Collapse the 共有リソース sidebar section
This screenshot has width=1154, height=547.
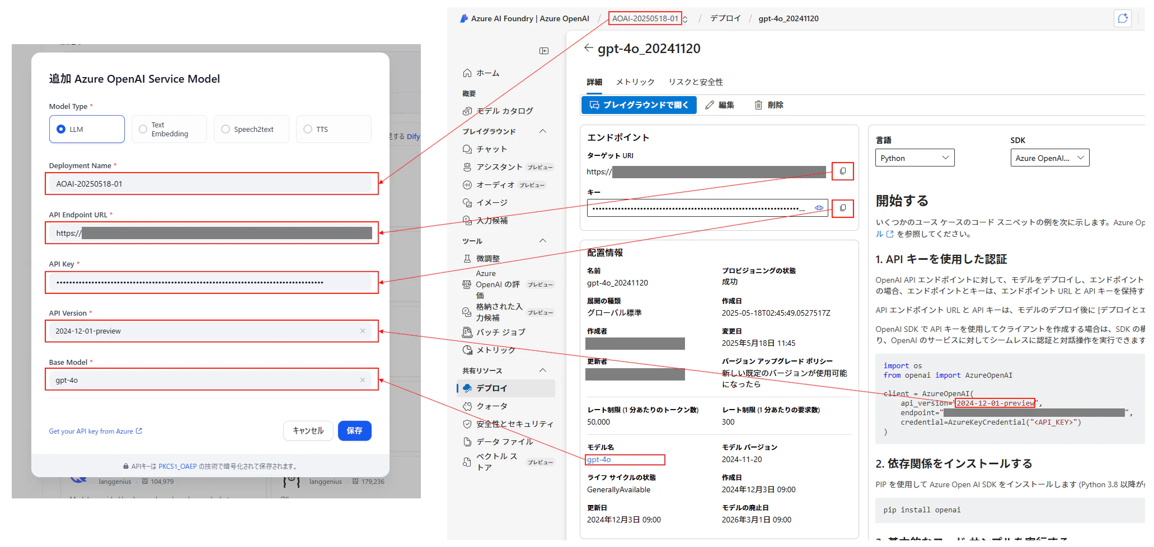542,370
